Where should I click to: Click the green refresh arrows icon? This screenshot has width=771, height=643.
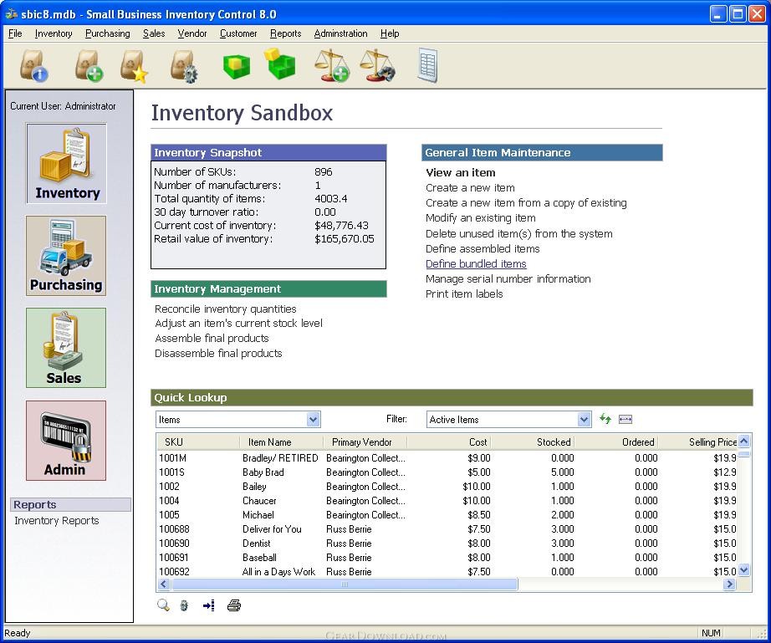click(x=605, y=419)
